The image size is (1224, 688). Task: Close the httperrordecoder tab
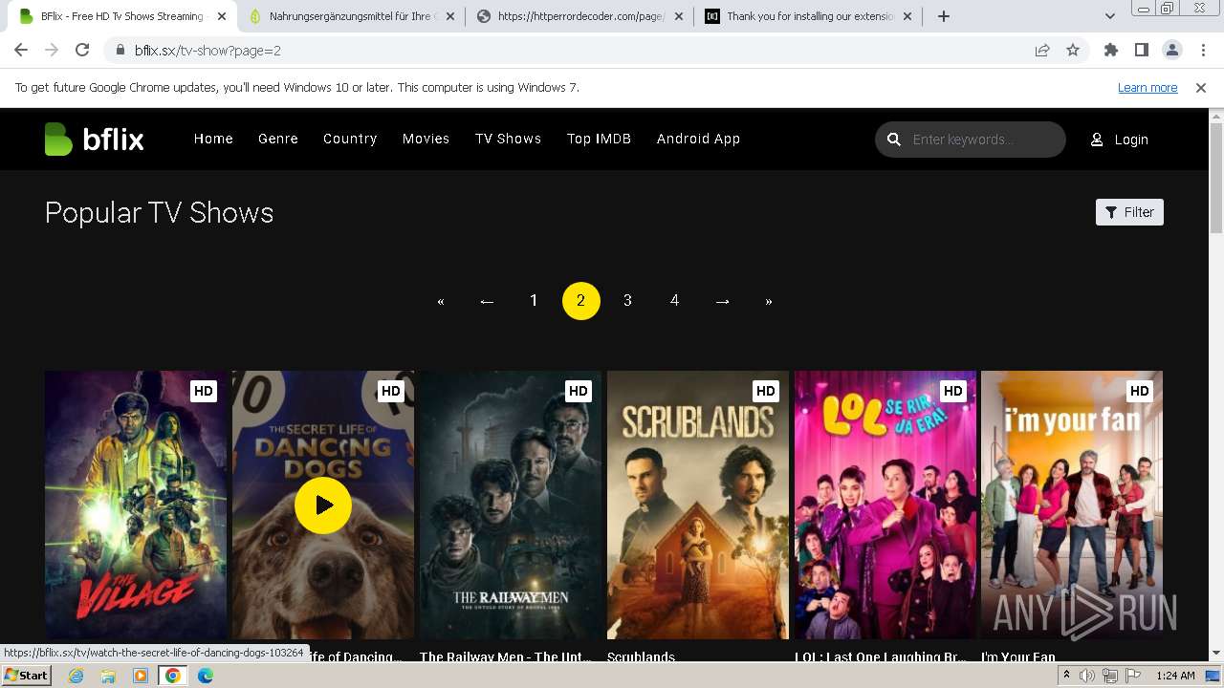pyautogui.click(x=679, y=16)
